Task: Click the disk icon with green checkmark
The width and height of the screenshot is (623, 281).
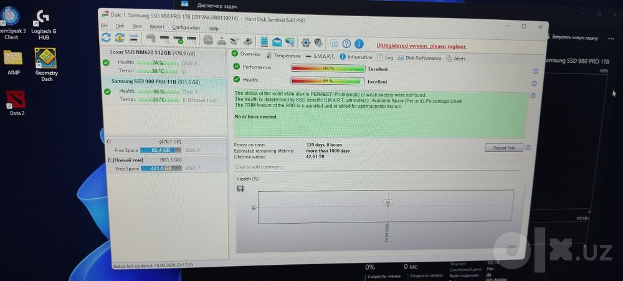Action: click(178, 39)
